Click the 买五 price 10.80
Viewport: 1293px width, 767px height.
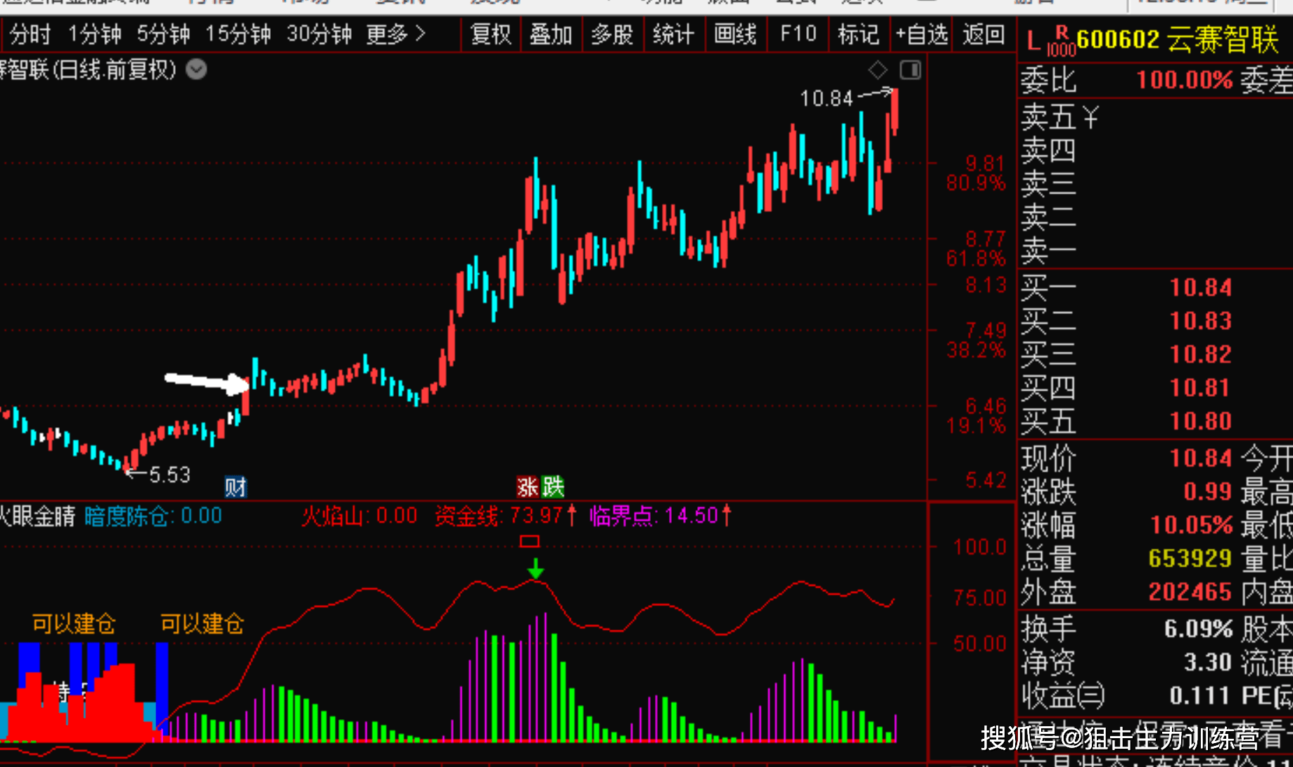click(x=1200, y=421)
